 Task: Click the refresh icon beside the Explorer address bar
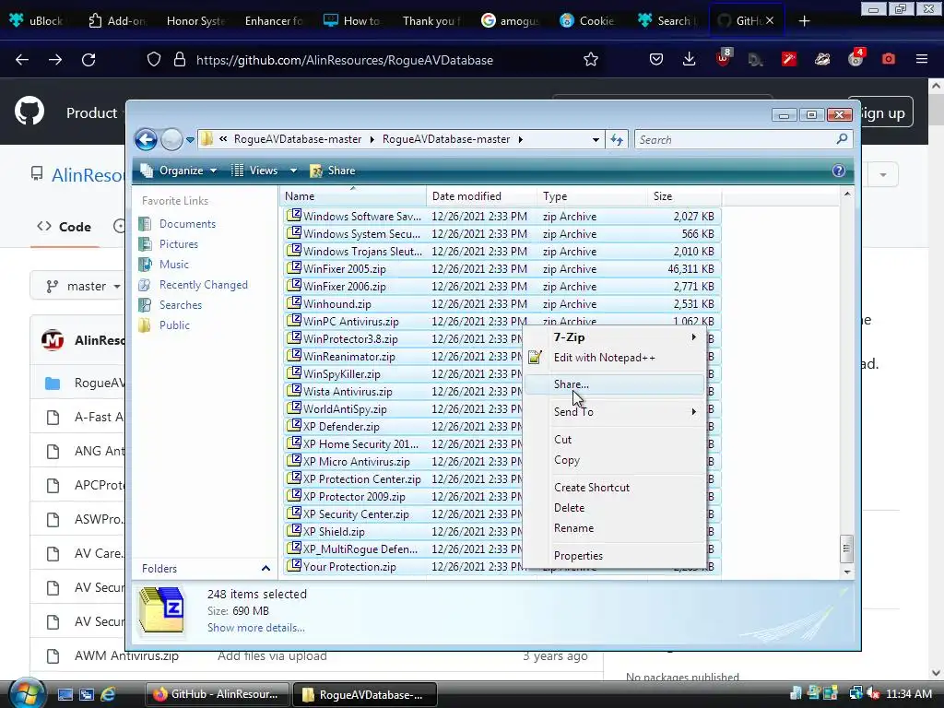coord(617,140)
